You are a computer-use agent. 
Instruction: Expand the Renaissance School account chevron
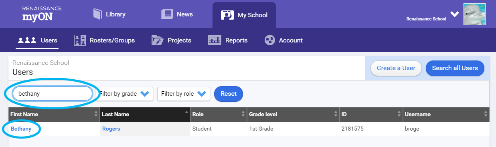point(454,14)
